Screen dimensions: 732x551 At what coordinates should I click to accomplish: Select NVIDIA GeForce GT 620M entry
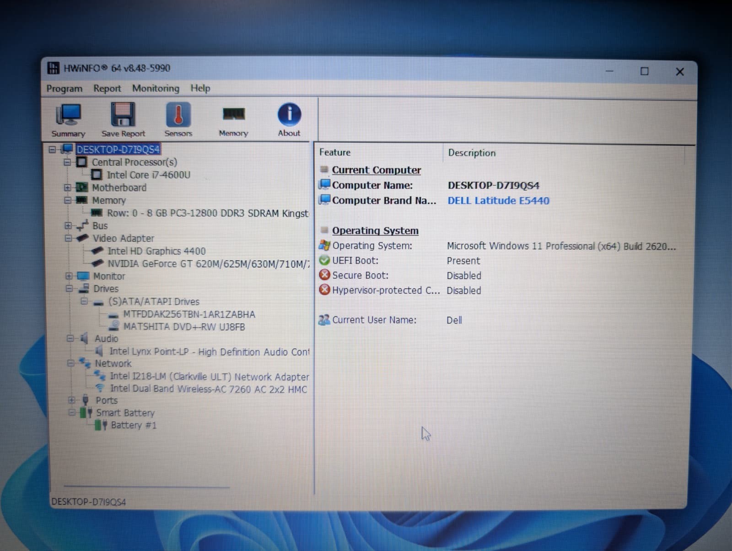[209, 264]
